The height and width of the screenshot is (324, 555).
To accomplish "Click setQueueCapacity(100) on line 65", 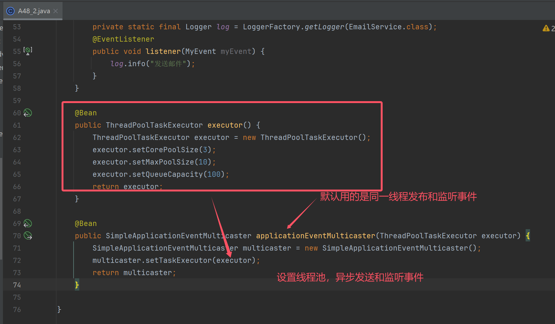I will pyautogui.click(x=178, y=174).
